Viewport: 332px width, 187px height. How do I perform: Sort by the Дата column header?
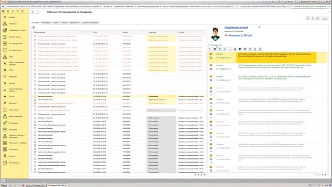[106, 32]
